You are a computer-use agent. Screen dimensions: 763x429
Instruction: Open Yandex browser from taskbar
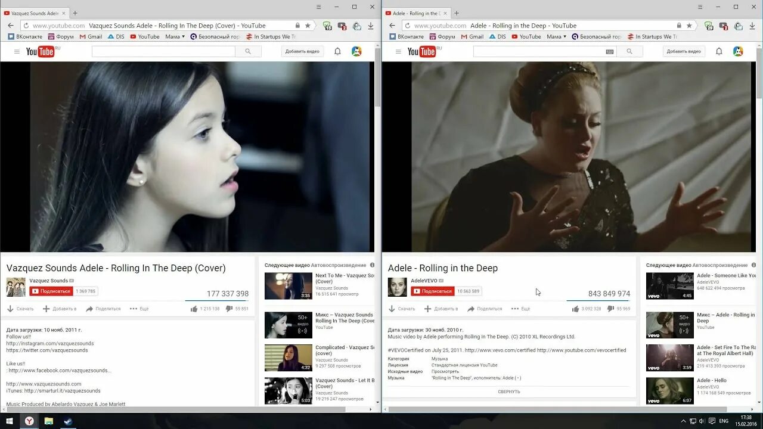[29, 421]
